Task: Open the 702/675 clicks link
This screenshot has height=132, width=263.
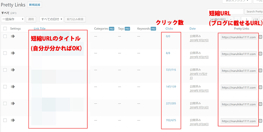Action: click(171, 120)
